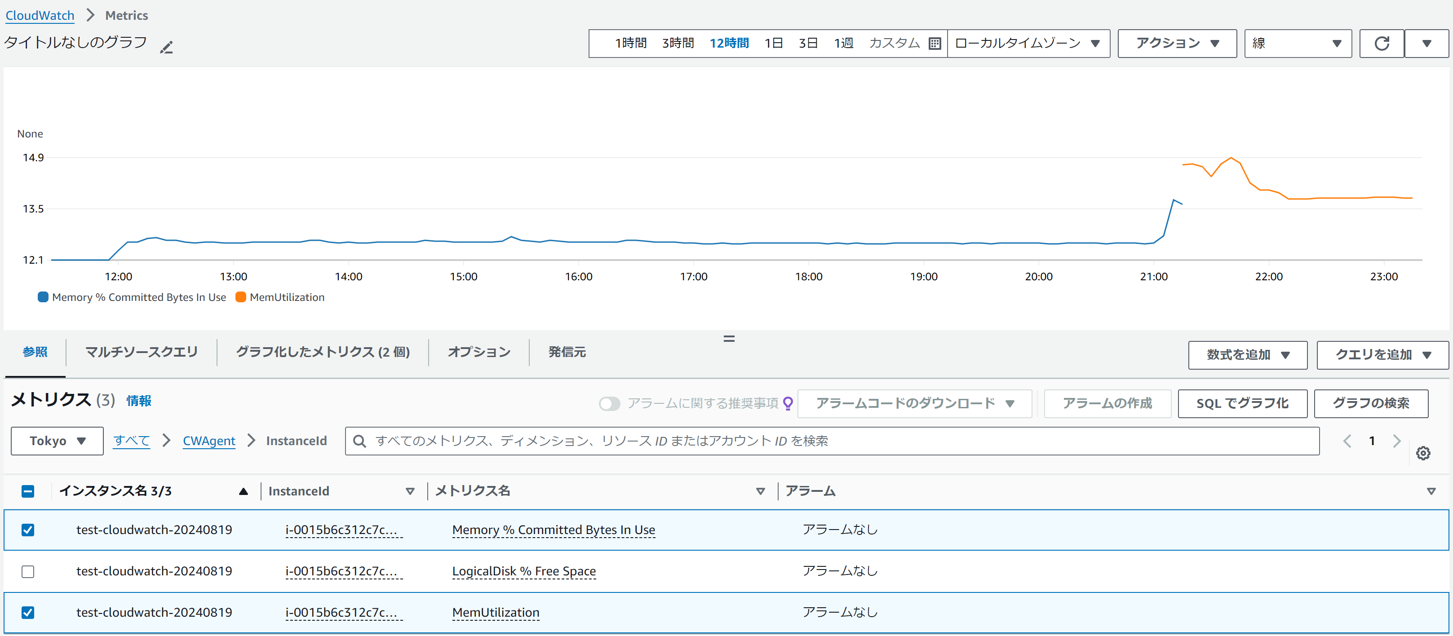Open the Tokyo region dropdown

pyautogui.click(x=57, y=441)
